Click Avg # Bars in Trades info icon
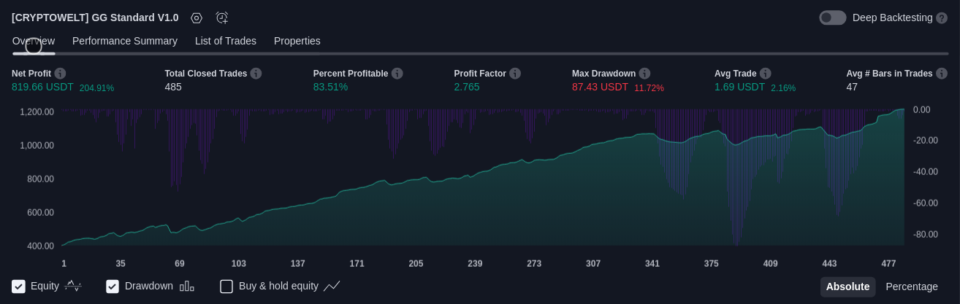Screen dimensions: 960x304 [942, 74]
